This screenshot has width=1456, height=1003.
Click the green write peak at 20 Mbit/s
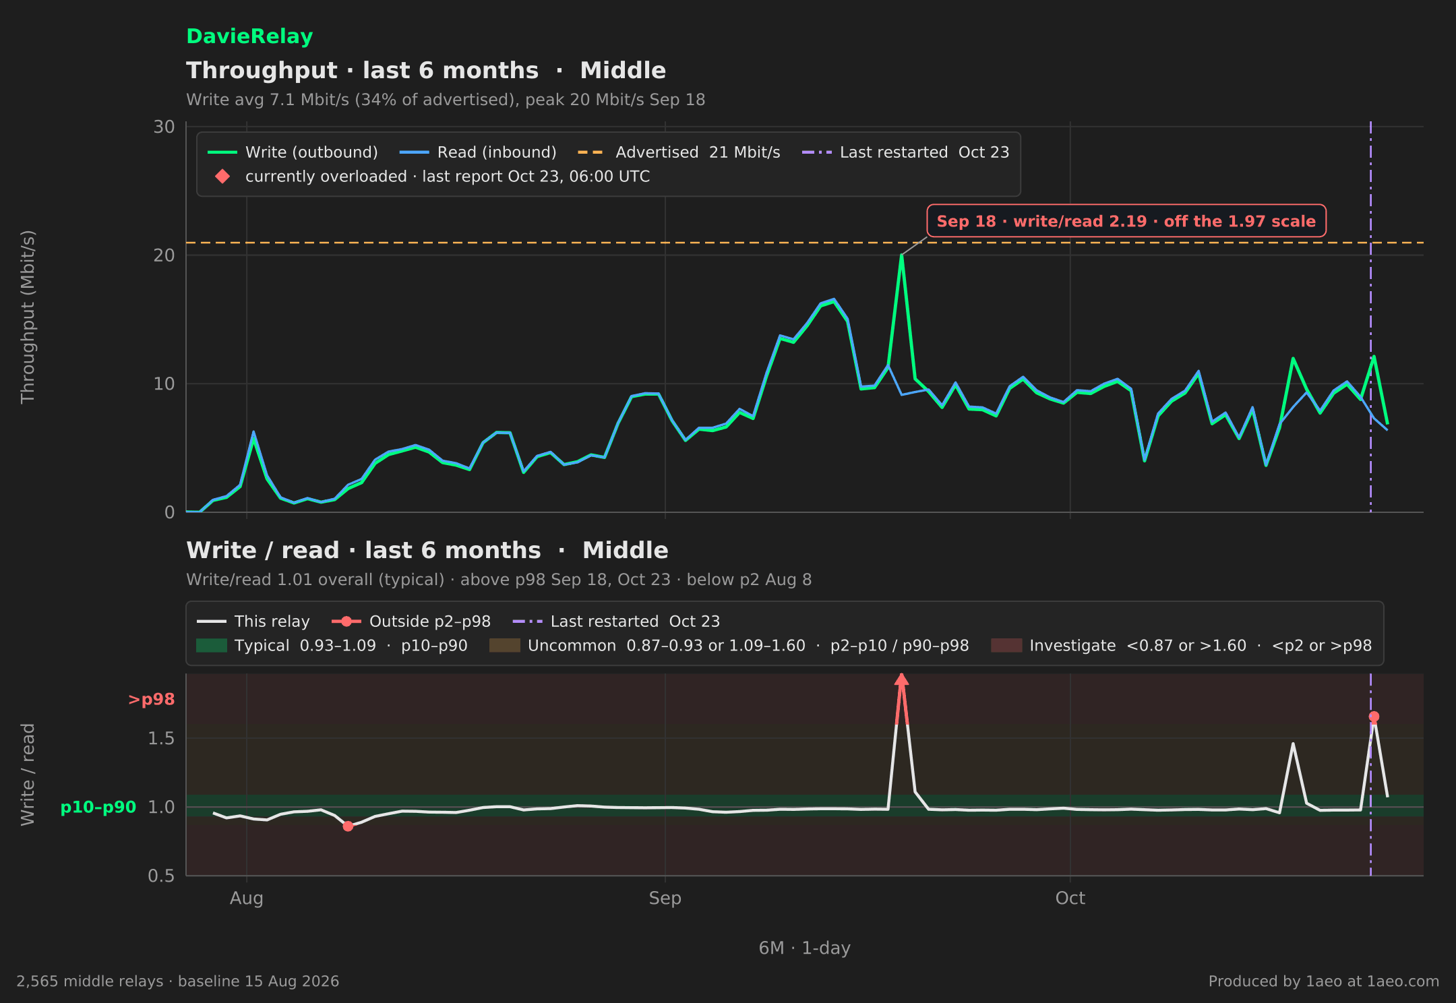pyautogui.click(x=901, y=255)
